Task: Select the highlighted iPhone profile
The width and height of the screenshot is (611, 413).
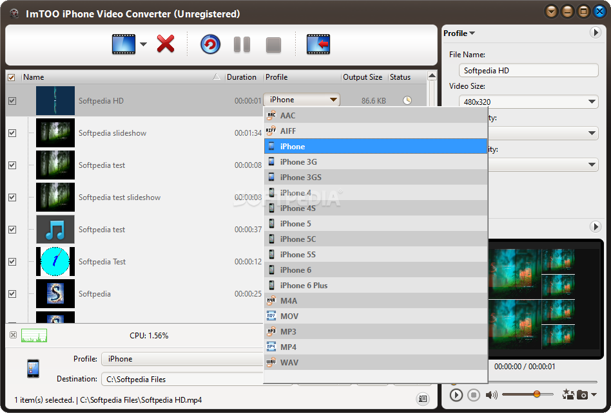Action: [376, 147]
